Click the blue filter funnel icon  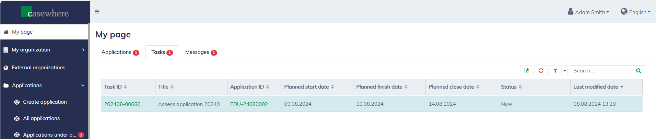[555, 71]
